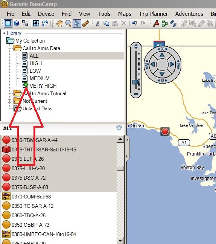This screenshot has height=244, width=216.
Task: Collapse the left panel via splitter arrow
Action: [x=127, y=140]
